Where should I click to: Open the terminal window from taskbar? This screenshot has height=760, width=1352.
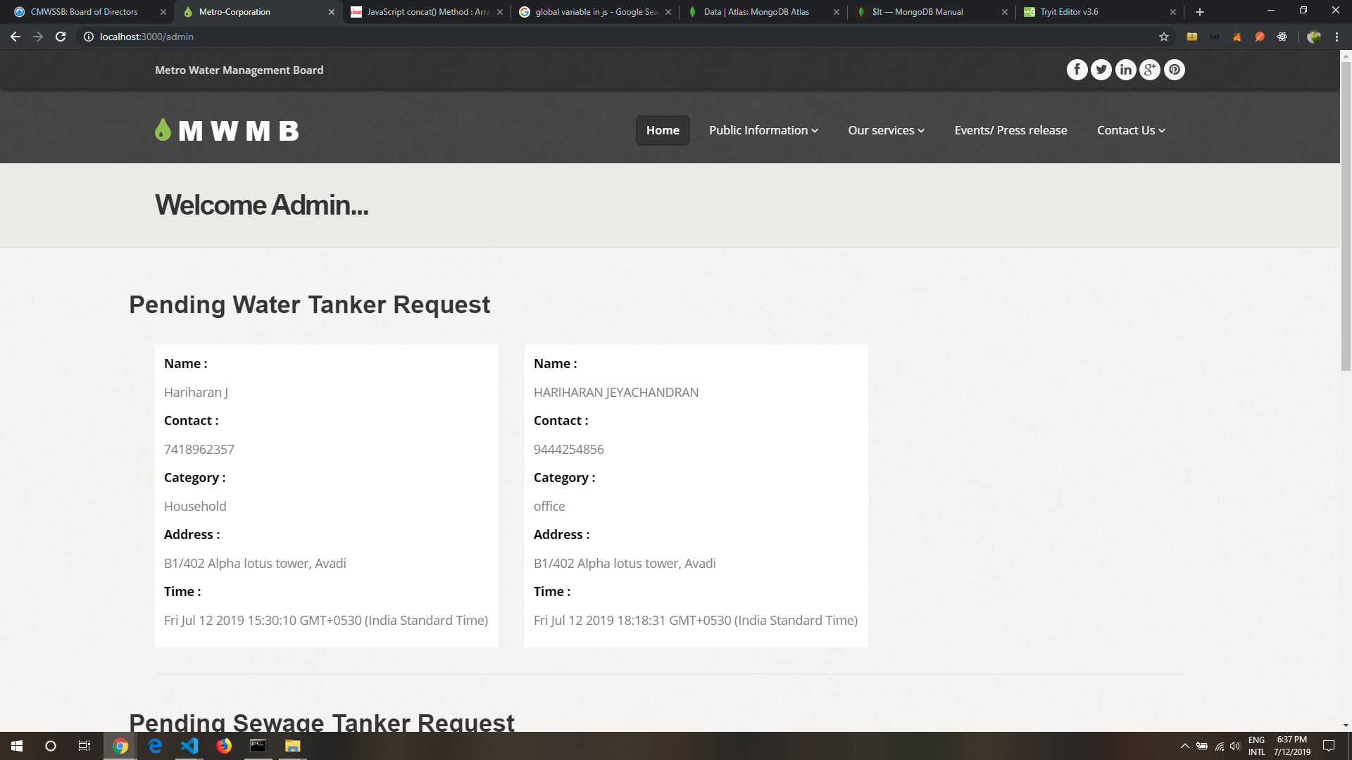pos(258,746)
